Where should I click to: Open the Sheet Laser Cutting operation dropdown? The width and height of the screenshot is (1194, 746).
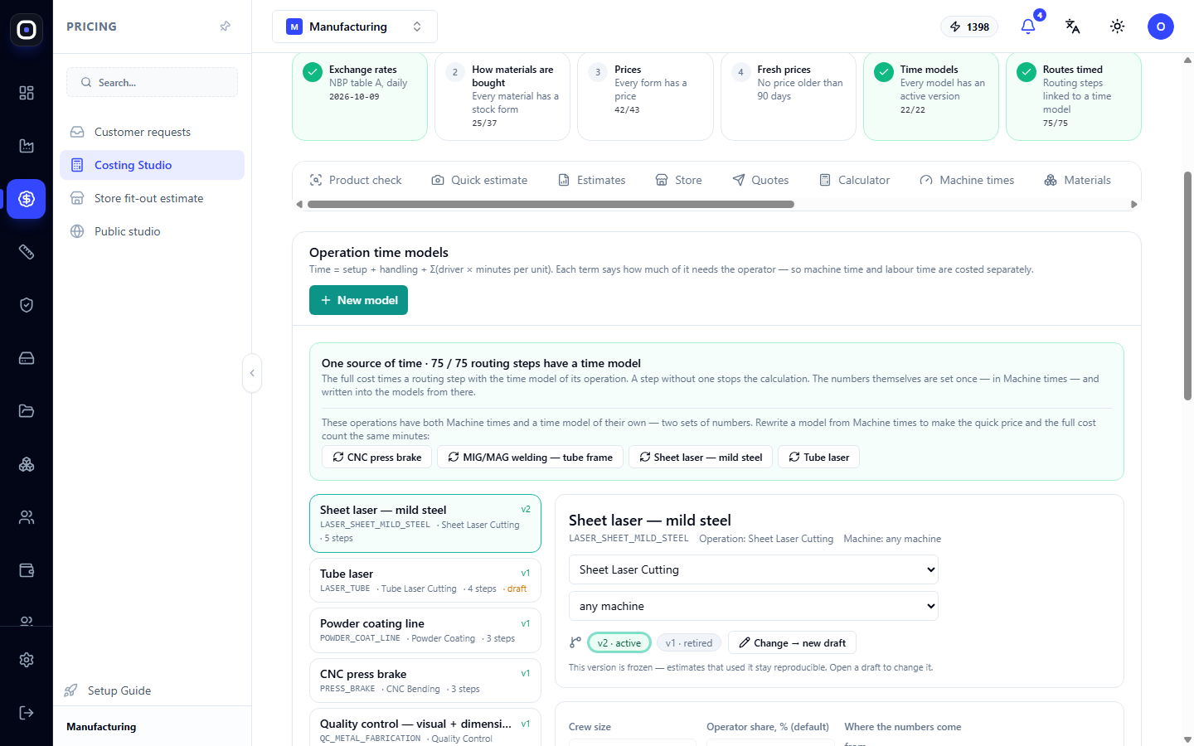[754, 569]
